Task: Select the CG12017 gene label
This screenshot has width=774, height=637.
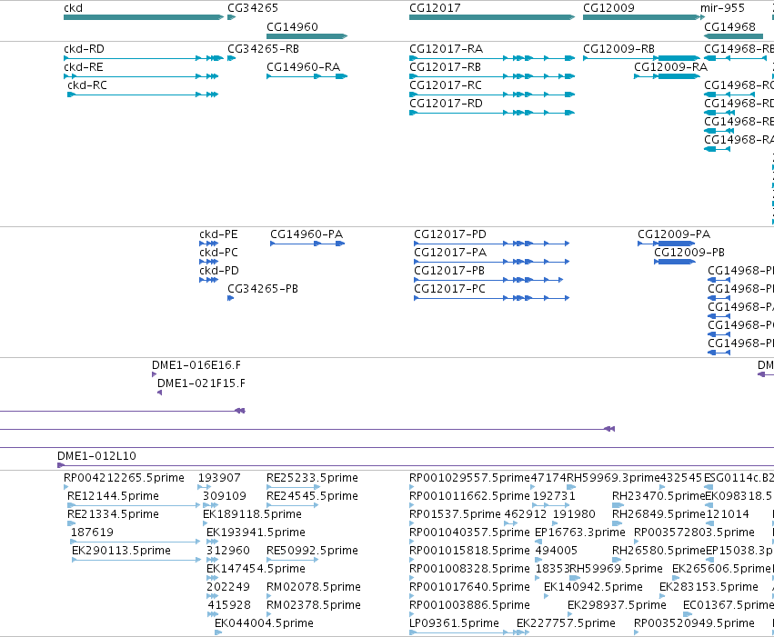Action: tap(435, 8)
